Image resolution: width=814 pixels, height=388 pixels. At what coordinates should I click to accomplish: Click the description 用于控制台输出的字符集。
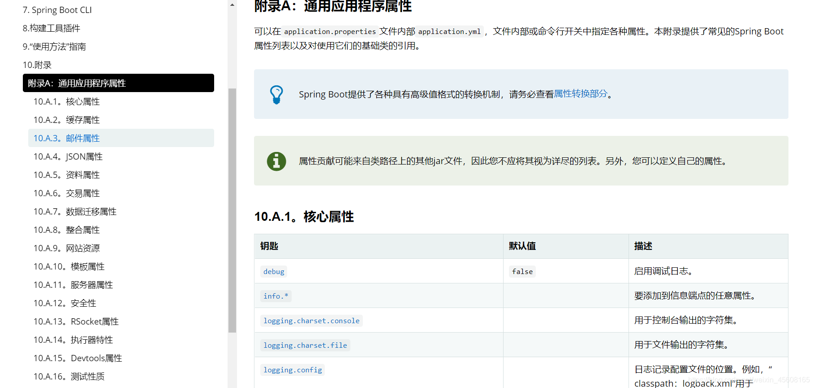pyautogui.click(x=687, y=321)
